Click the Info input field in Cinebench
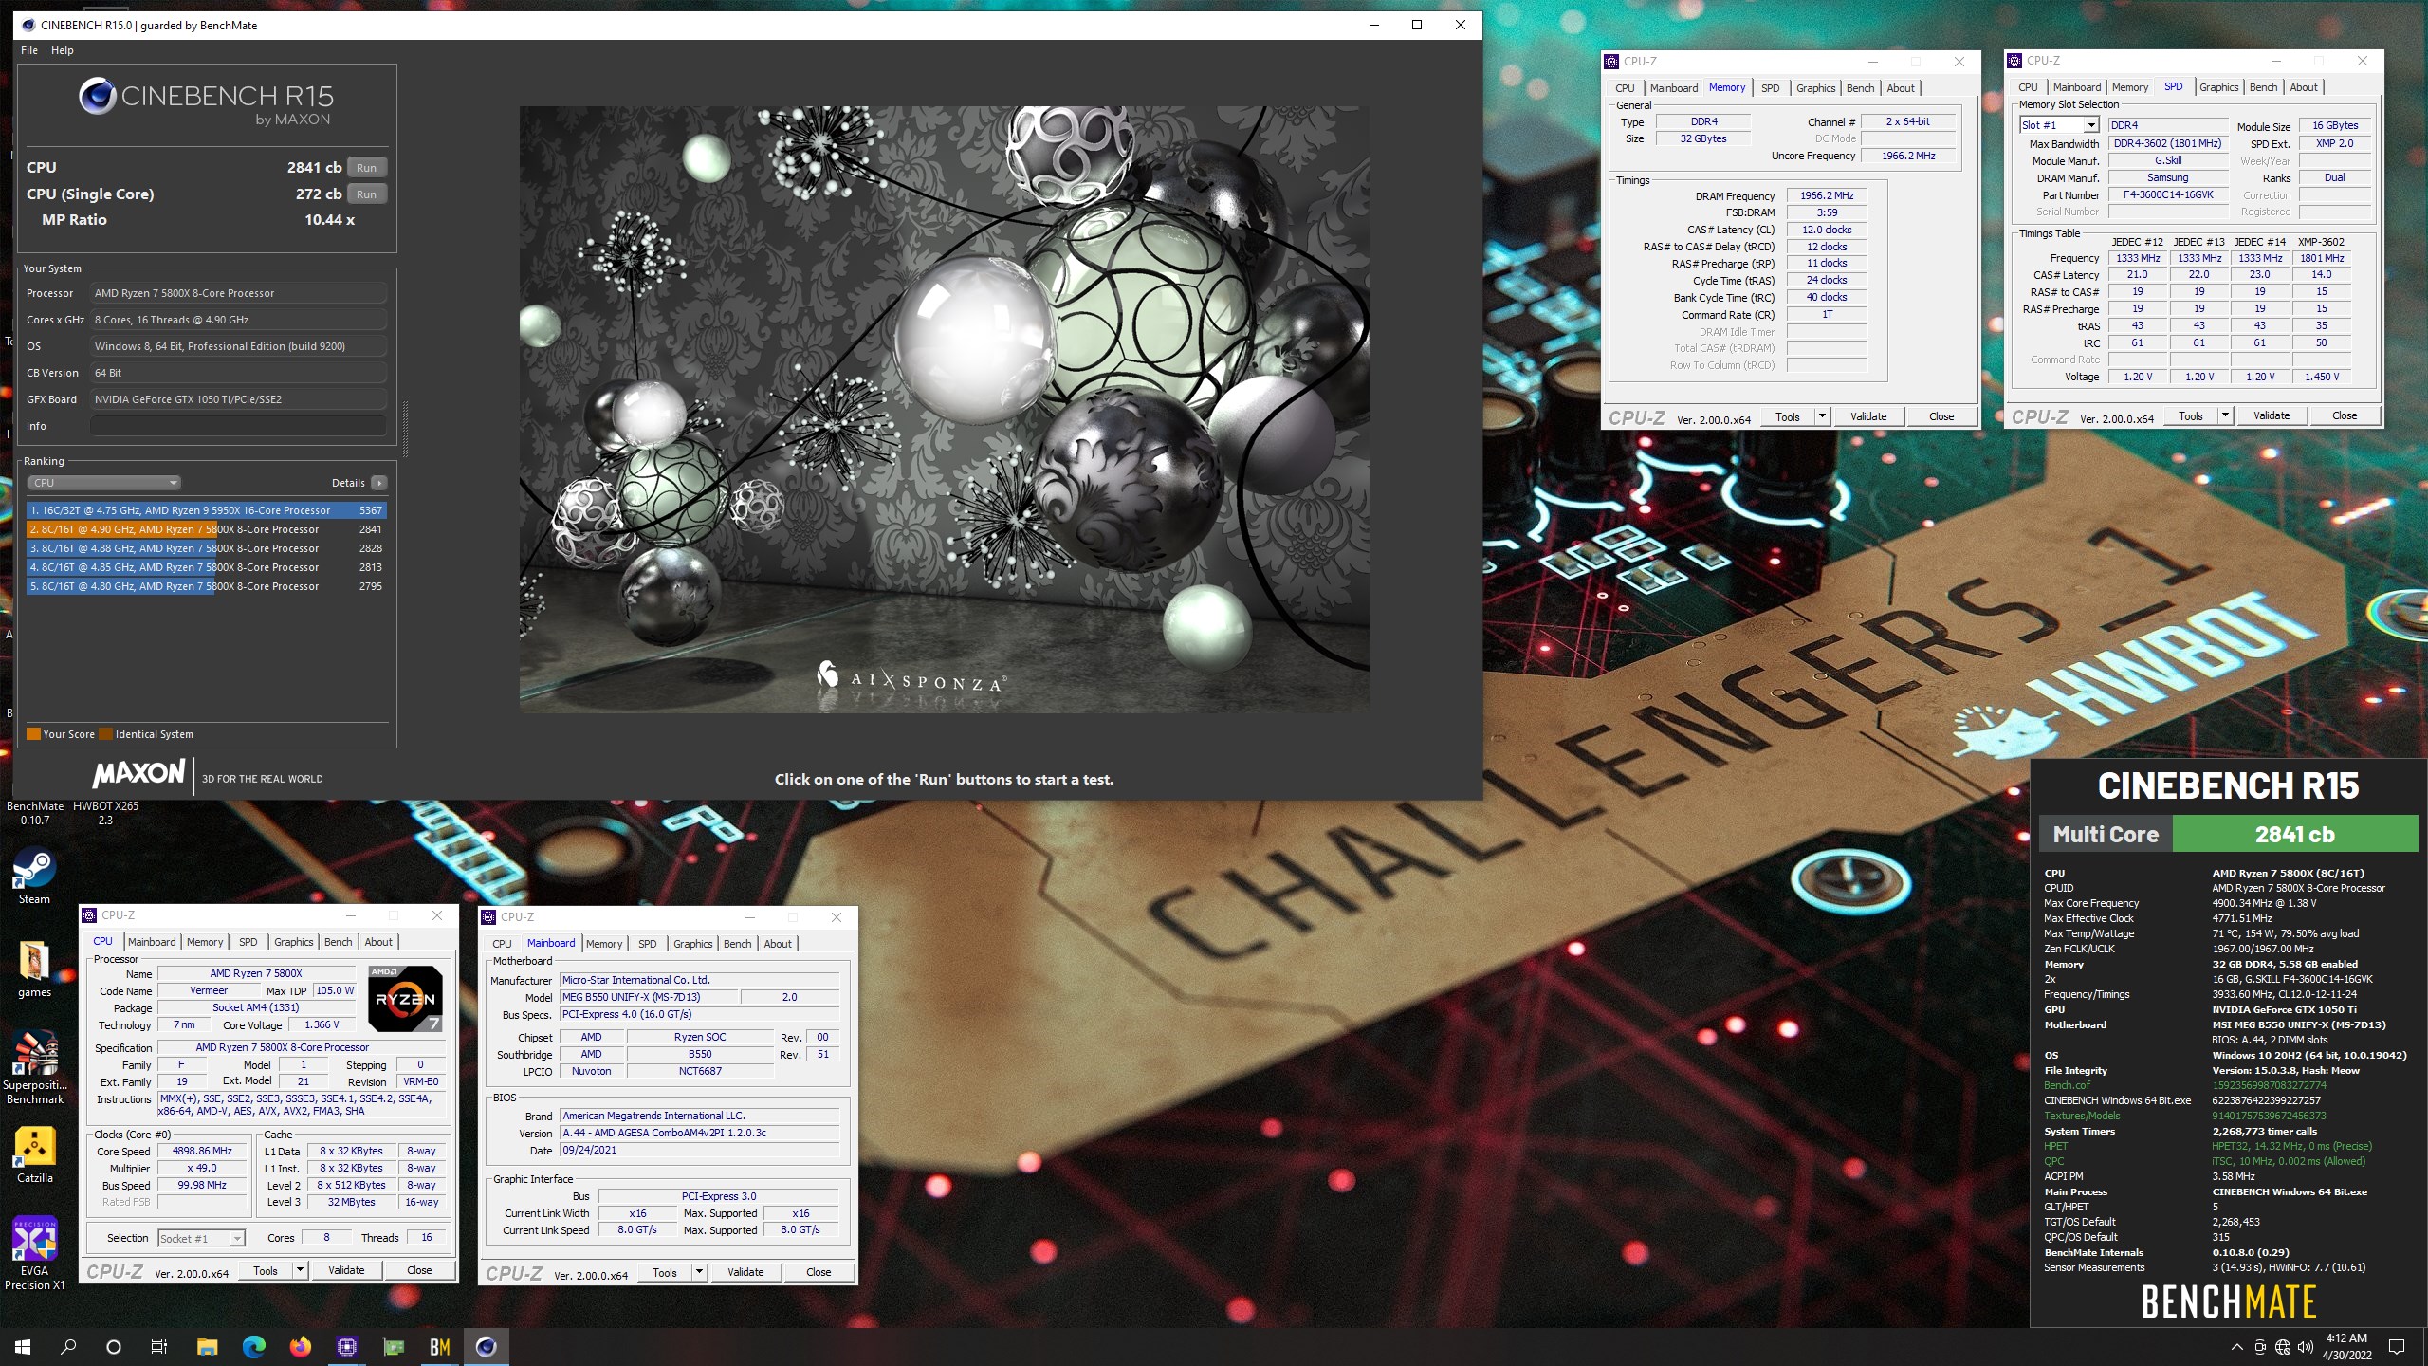This screenshot has width=2428, height=1366. (238, 426)
